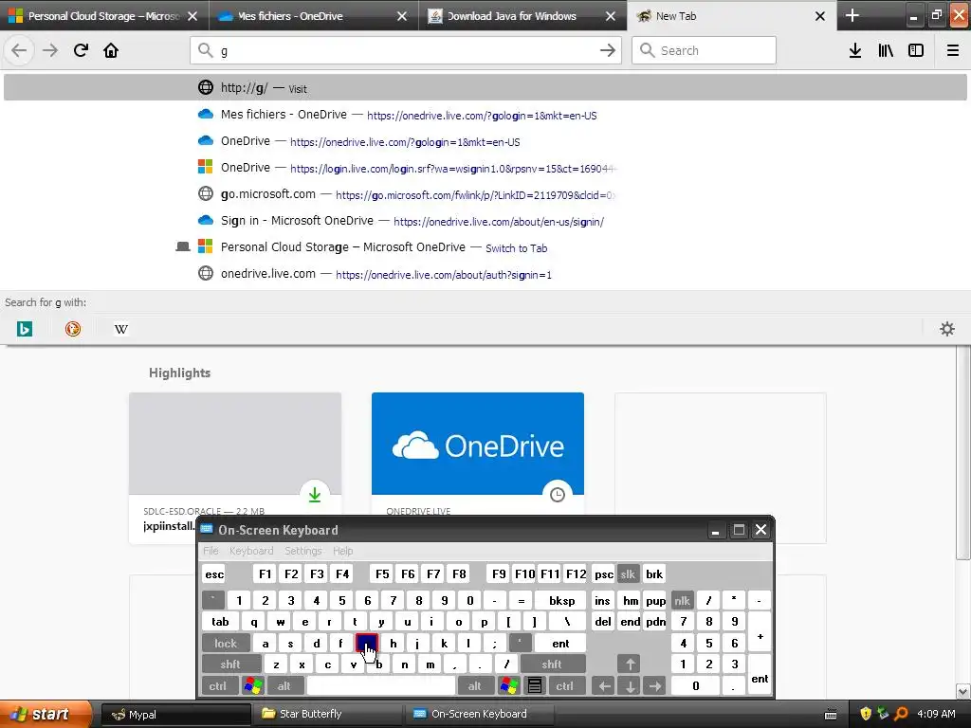
Task: Click the esc key on the keyboard
Action: coord(214,573)
